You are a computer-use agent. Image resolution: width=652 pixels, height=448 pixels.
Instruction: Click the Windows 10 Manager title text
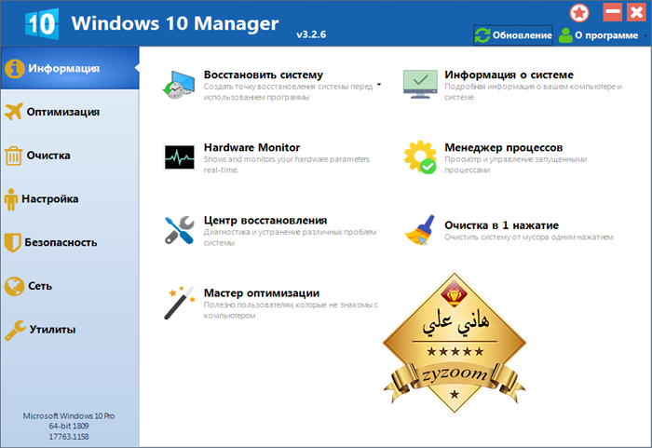coord(175,23)
